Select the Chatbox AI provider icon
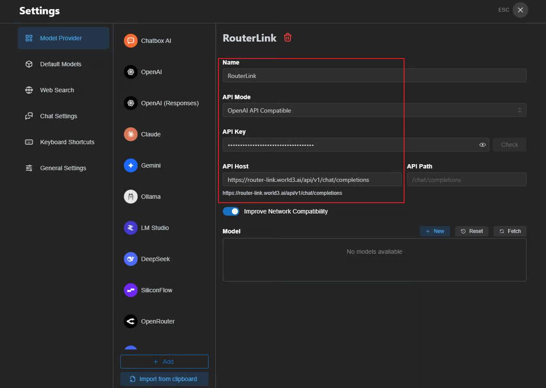Screen dimensions: 546x388 click(x=131, y=41)
